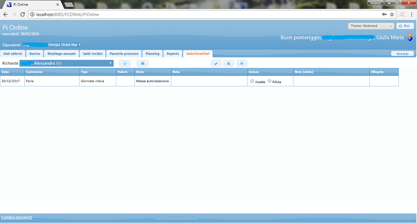The image size is (417, 223).
Task: Select the Rifiuta radio button
Action: tap(270, 81)
